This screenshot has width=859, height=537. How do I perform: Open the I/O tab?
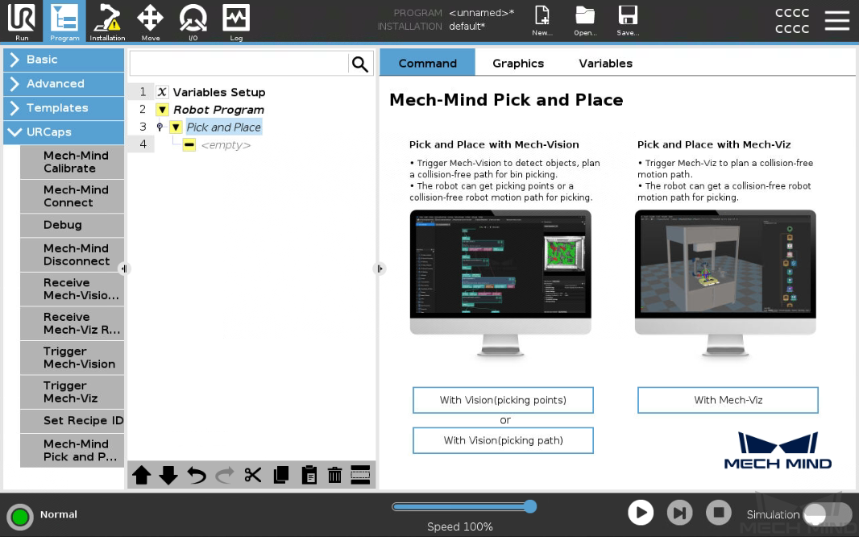[193, 22]
